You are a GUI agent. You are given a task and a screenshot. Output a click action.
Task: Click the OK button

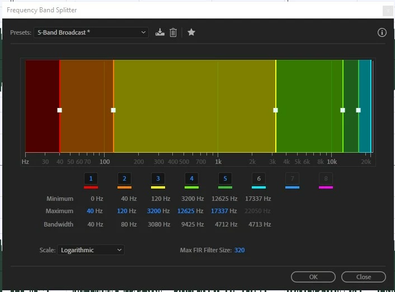[x=313, y=277]
